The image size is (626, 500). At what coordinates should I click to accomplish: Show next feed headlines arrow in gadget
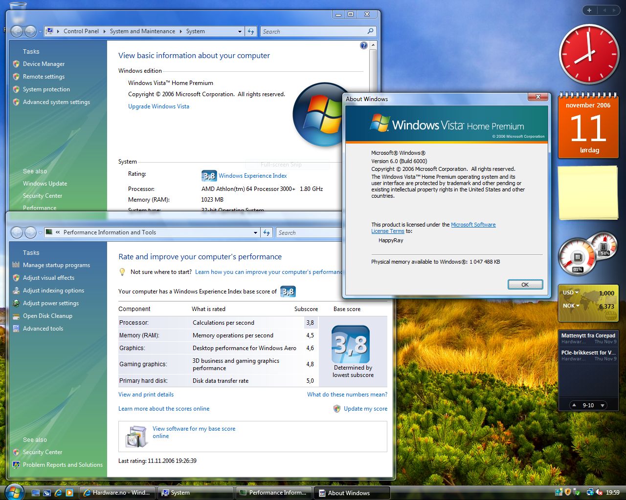click(x=603, y=405)
